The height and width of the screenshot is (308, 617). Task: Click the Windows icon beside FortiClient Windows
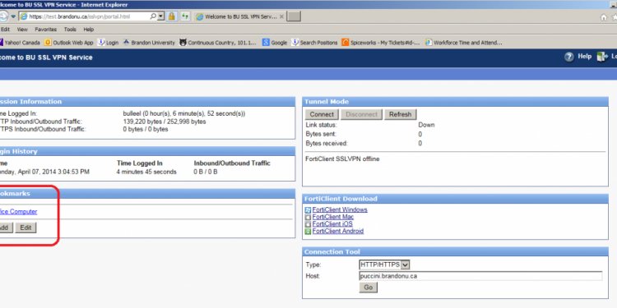point(308,210)
